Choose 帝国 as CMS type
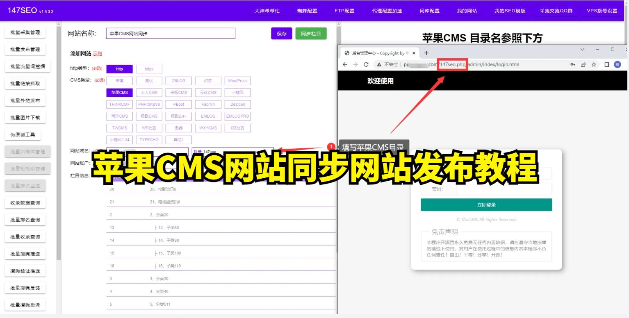This screenshot has width=629, height=318. pyautogui.click(x=119, y=81)
